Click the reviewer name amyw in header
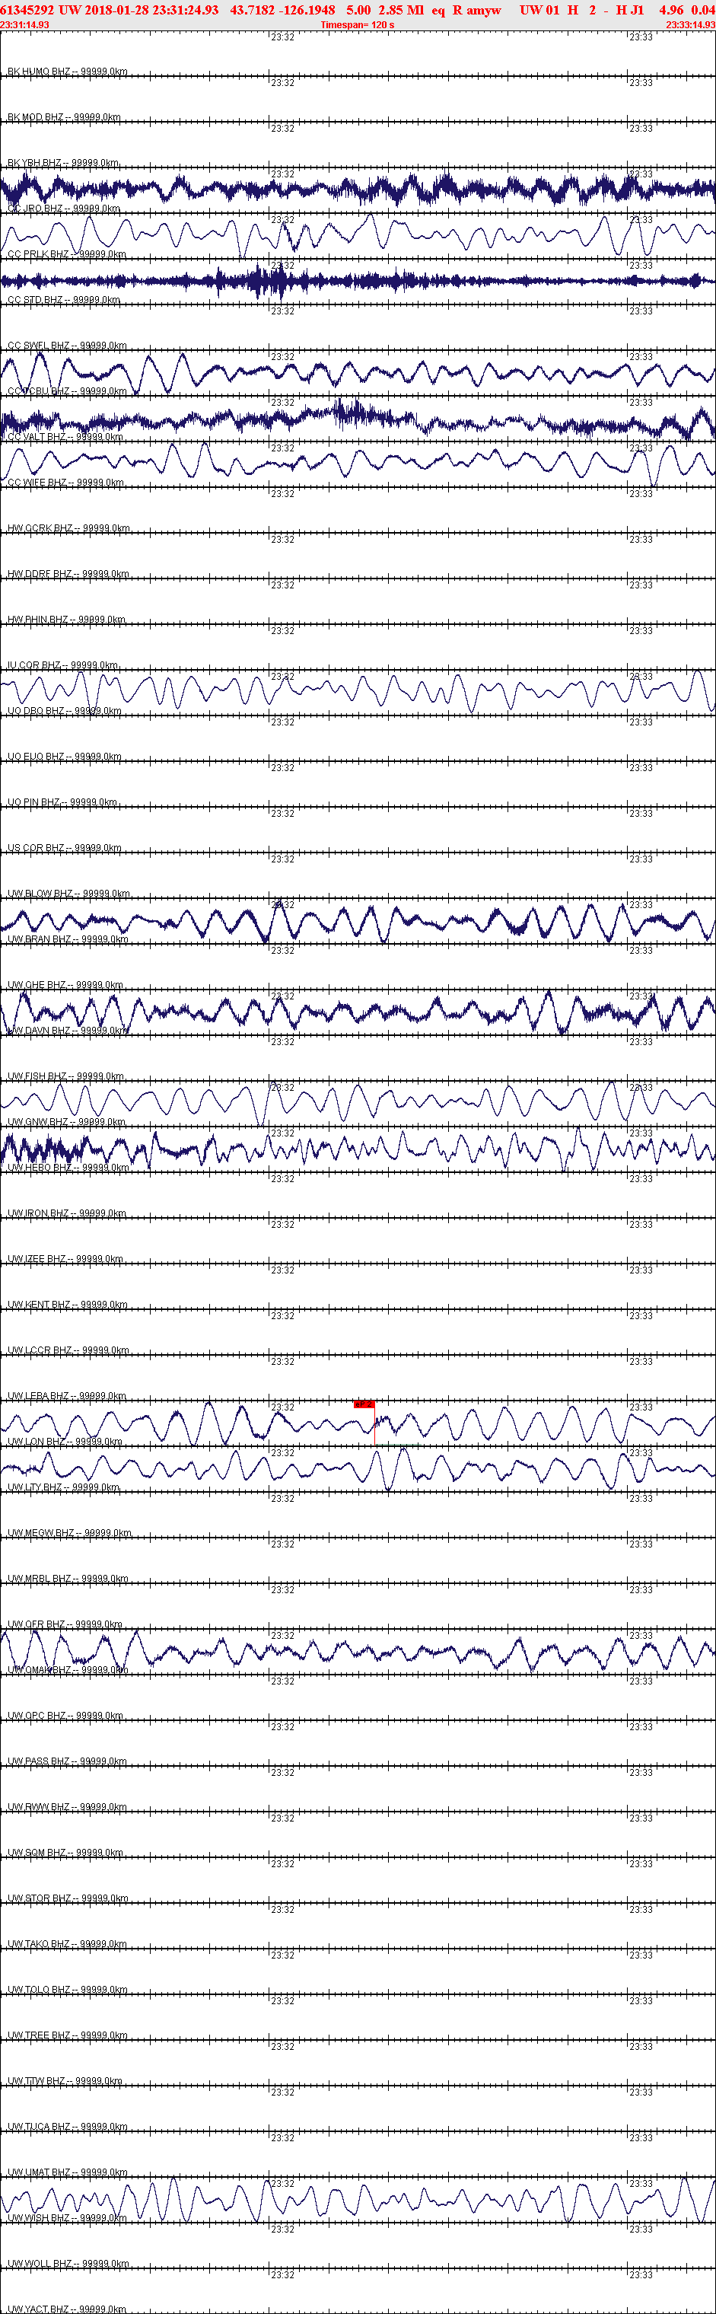Viewport: 716px width, 2314px height. (483, 10)
